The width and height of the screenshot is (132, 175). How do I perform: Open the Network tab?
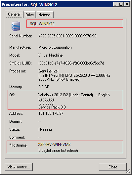tap(45, 15)
